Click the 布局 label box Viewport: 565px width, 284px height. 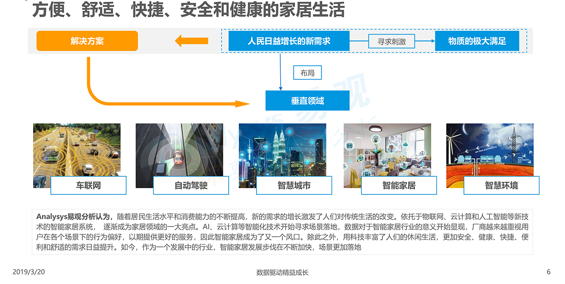307,73
